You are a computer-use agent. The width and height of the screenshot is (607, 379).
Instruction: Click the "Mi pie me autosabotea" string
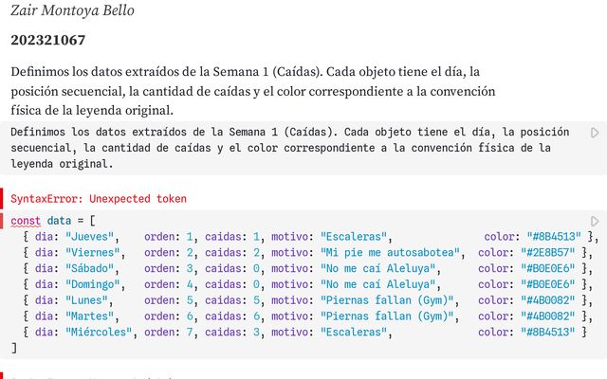point(390,253)
